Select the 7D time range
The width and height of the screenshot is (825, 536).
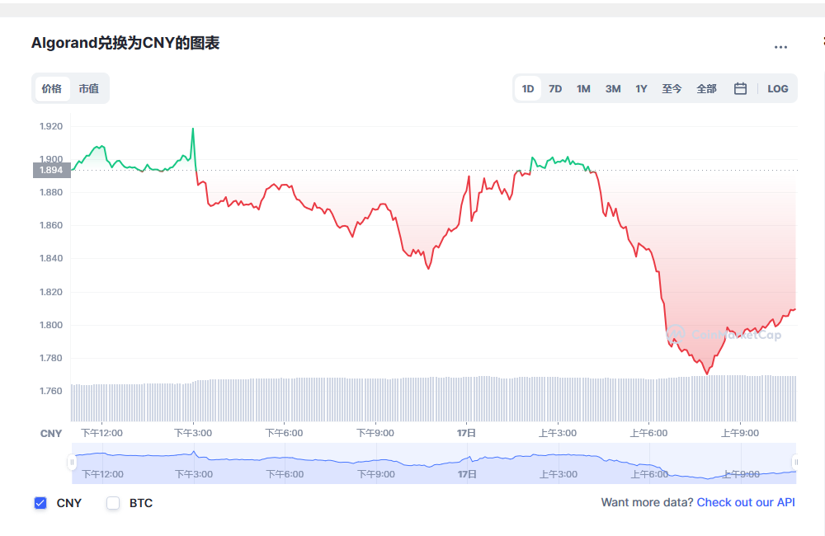tap(555, 88)
